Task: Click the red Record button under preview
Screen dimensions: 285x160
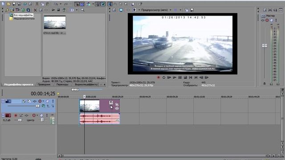Action: 159,77
